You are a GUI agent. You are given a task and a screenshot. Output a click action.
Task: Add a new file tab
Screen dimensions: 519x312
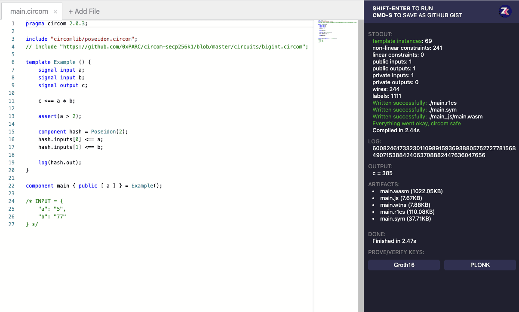click(x=84, y=12)
